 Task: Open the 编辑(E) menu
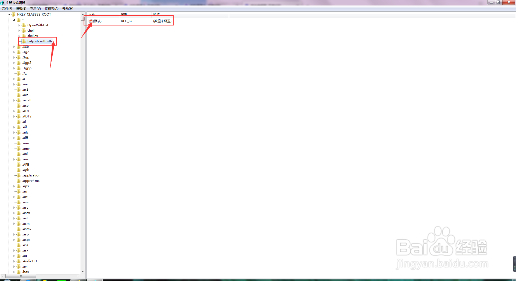pyautogui.click(x=21, y=9)
